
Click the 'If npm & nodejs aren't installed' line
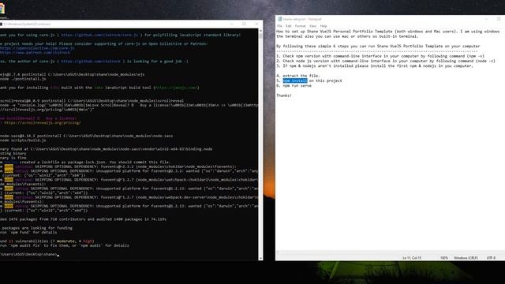click(x=375, y=65)
